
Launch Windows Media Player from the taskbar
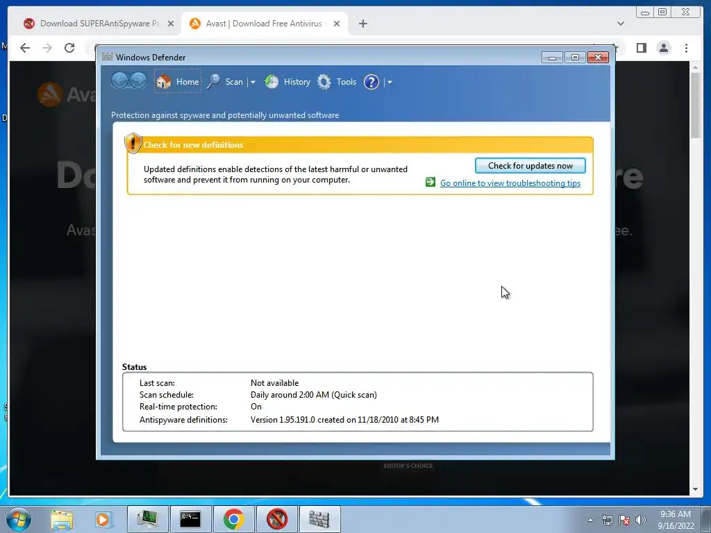[103, 519]
